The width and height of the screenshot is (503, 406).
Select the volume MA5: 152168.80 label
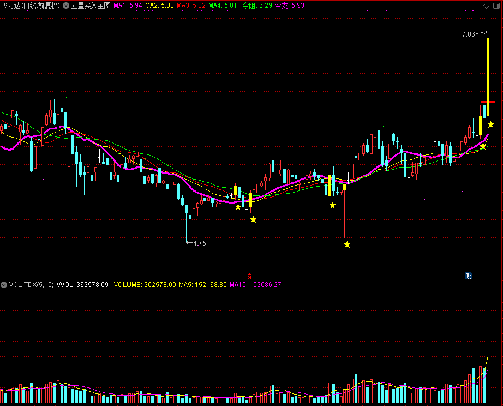click(203, 285)
